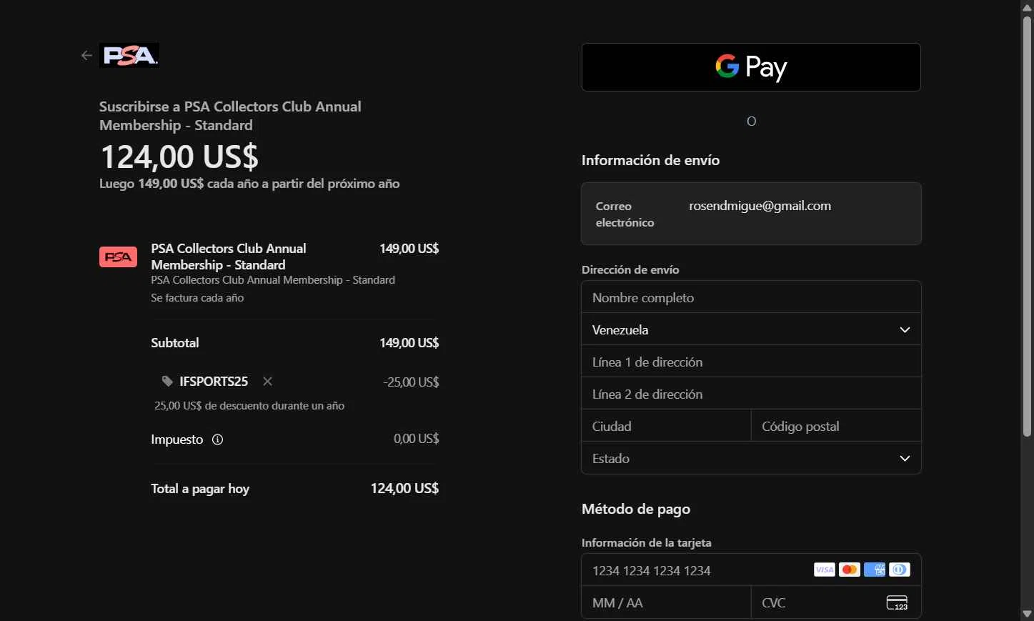Click the Total a pagar hoy label
Image resolution: width=1034 pixels, height=621 pixels.
click(200, 489)
